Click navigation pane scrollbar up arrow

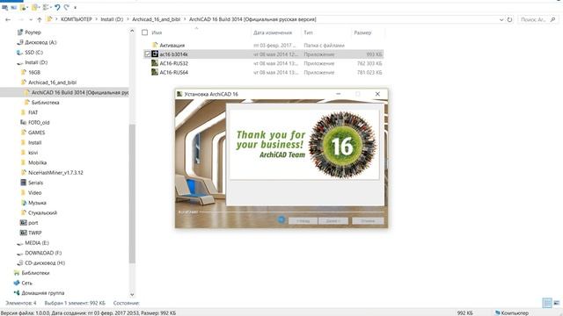tap(132, 32)
